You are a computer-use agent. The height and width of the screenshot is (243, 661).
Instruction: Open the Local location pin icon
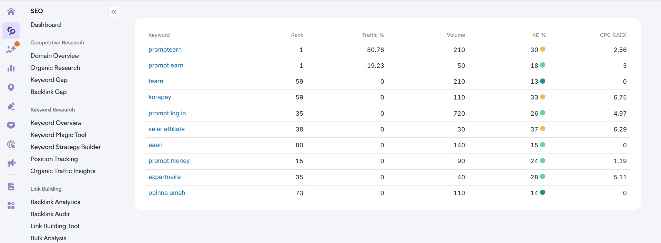tap(11, 87)
